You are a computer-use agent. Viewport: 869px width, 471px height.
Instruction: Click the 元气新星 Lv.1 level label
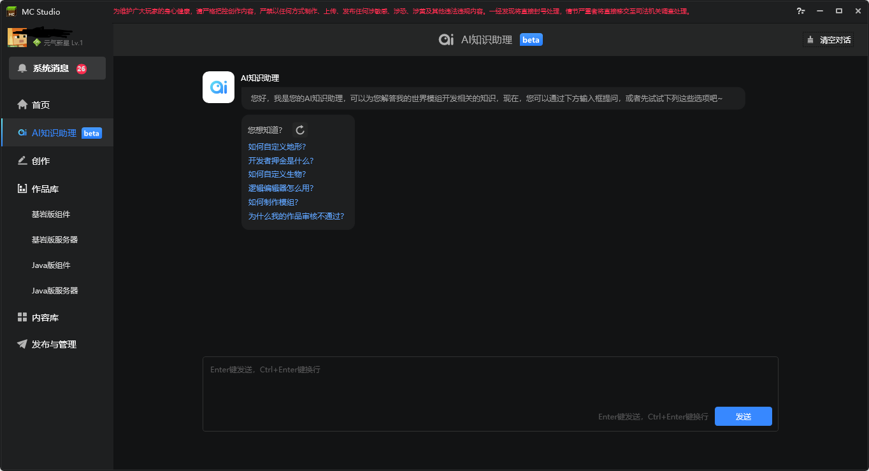(x=62, y=43)
